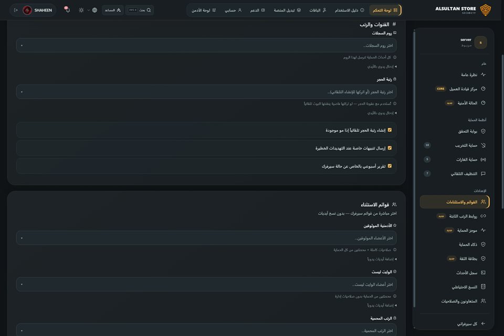
Task: Open التنظيف التلقائي sidebar item
Action: [x=454, y=174]
